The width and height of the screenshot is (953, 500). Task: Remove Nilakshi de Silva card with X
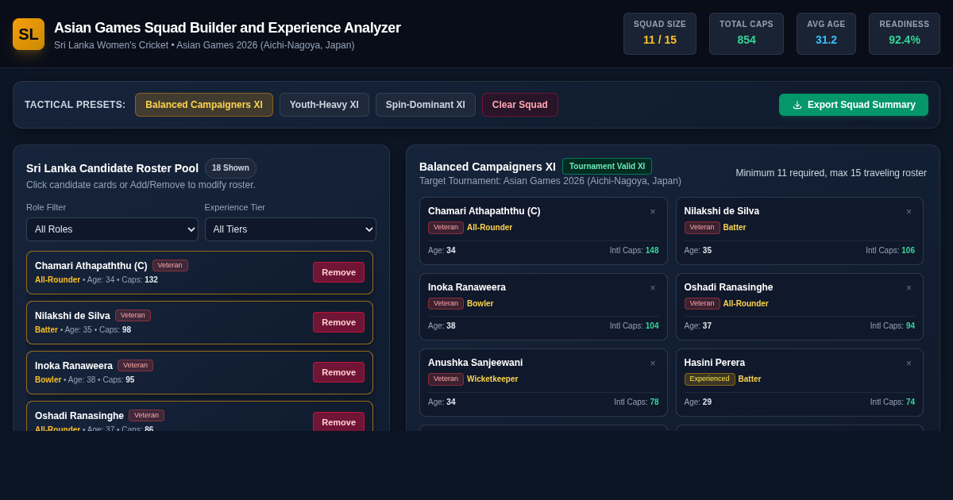pyautogui.click(x=909, y=212)
